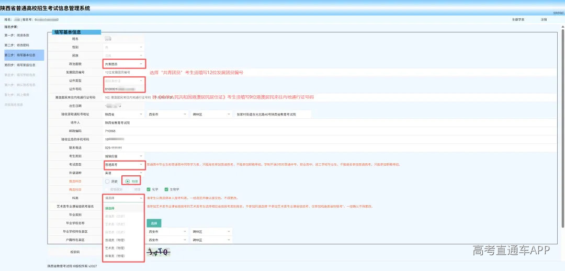Open 碑林区 dropdown in 户籍所在县区 row
The image size is (565, 271).
211,240
